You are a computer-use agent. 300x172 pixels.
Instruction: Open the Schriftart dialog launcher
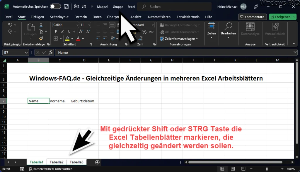[x=91, y=44]
